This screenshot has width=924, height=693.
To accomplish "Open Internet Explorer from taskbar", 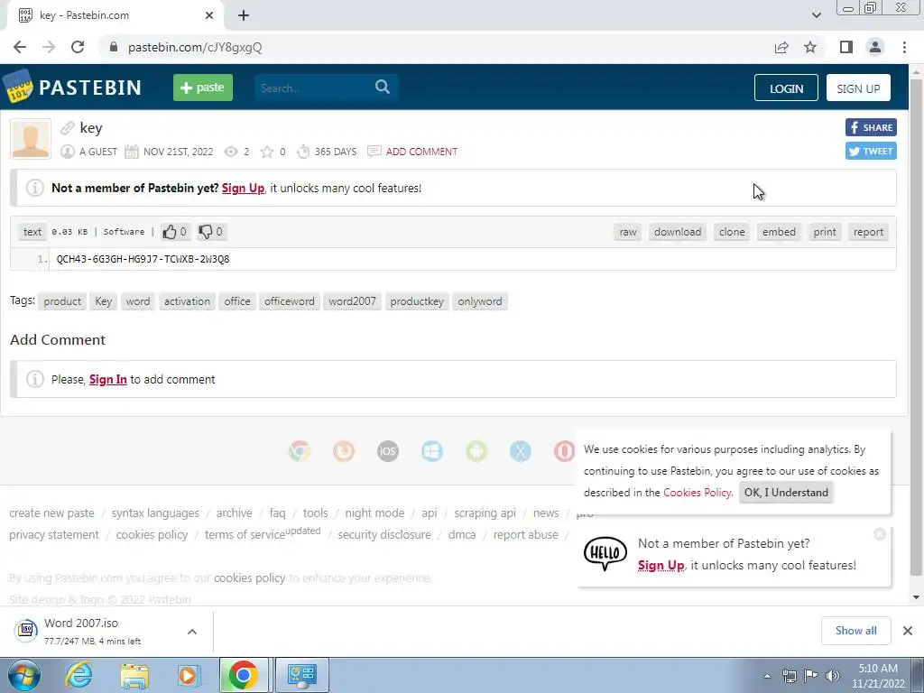I will (79, 675).
